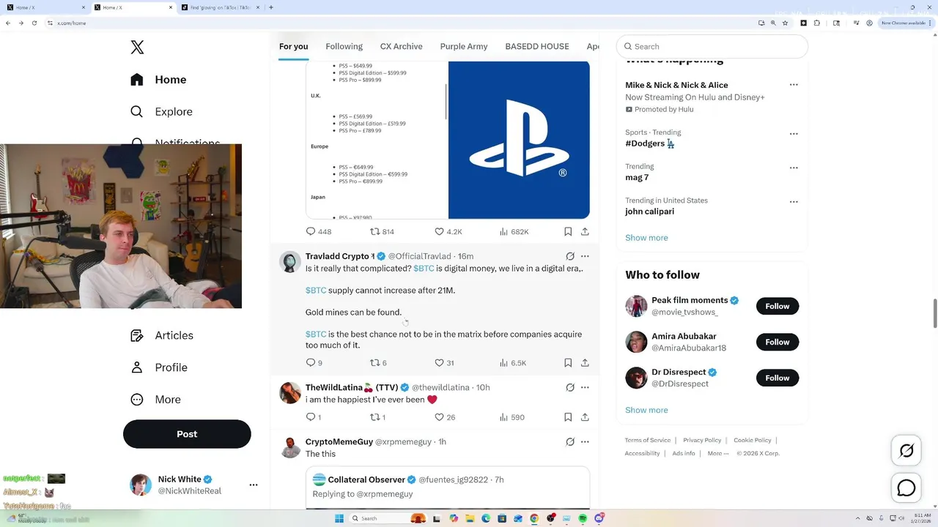
Task: Reply to TheWildLatina's post
Action: click(x=313, y=417)
